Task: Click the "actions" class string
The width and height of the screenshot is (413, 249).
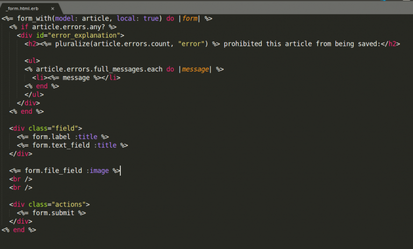Action: [69, 204]
